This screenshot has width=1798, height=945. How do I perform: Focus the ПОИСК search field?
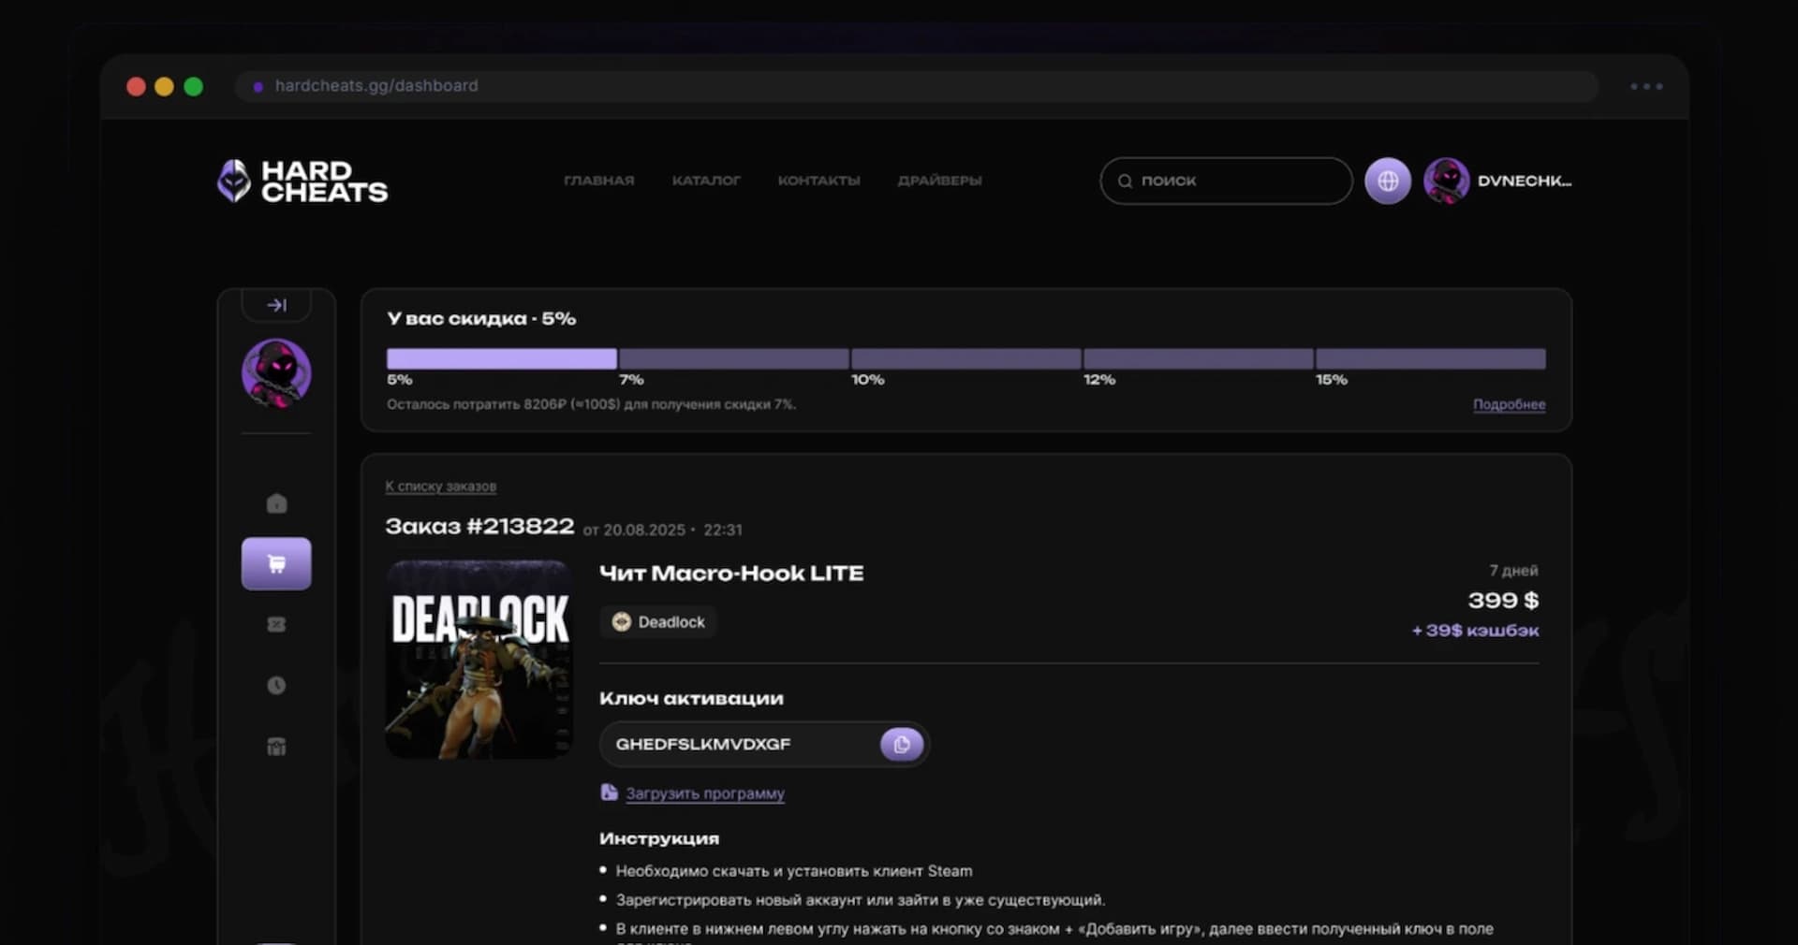[1226, 181]
